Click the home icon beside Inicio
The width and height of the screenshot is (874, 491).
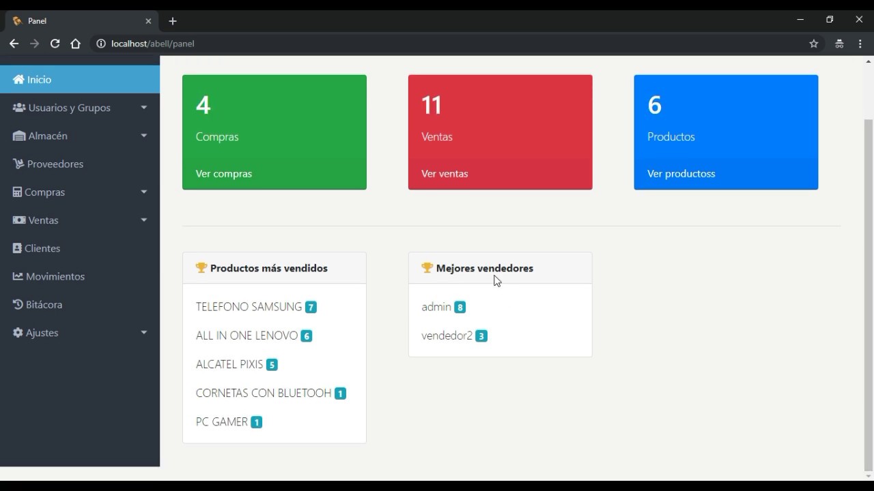pos(18,80)
